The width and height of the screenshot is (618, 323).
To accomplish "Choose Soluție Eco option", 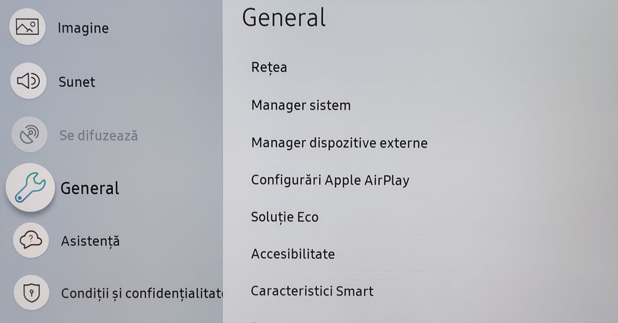I will (421, 217).
